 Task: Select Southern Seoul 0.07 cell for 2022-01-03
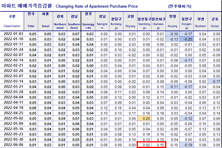(x=74, y=34)
